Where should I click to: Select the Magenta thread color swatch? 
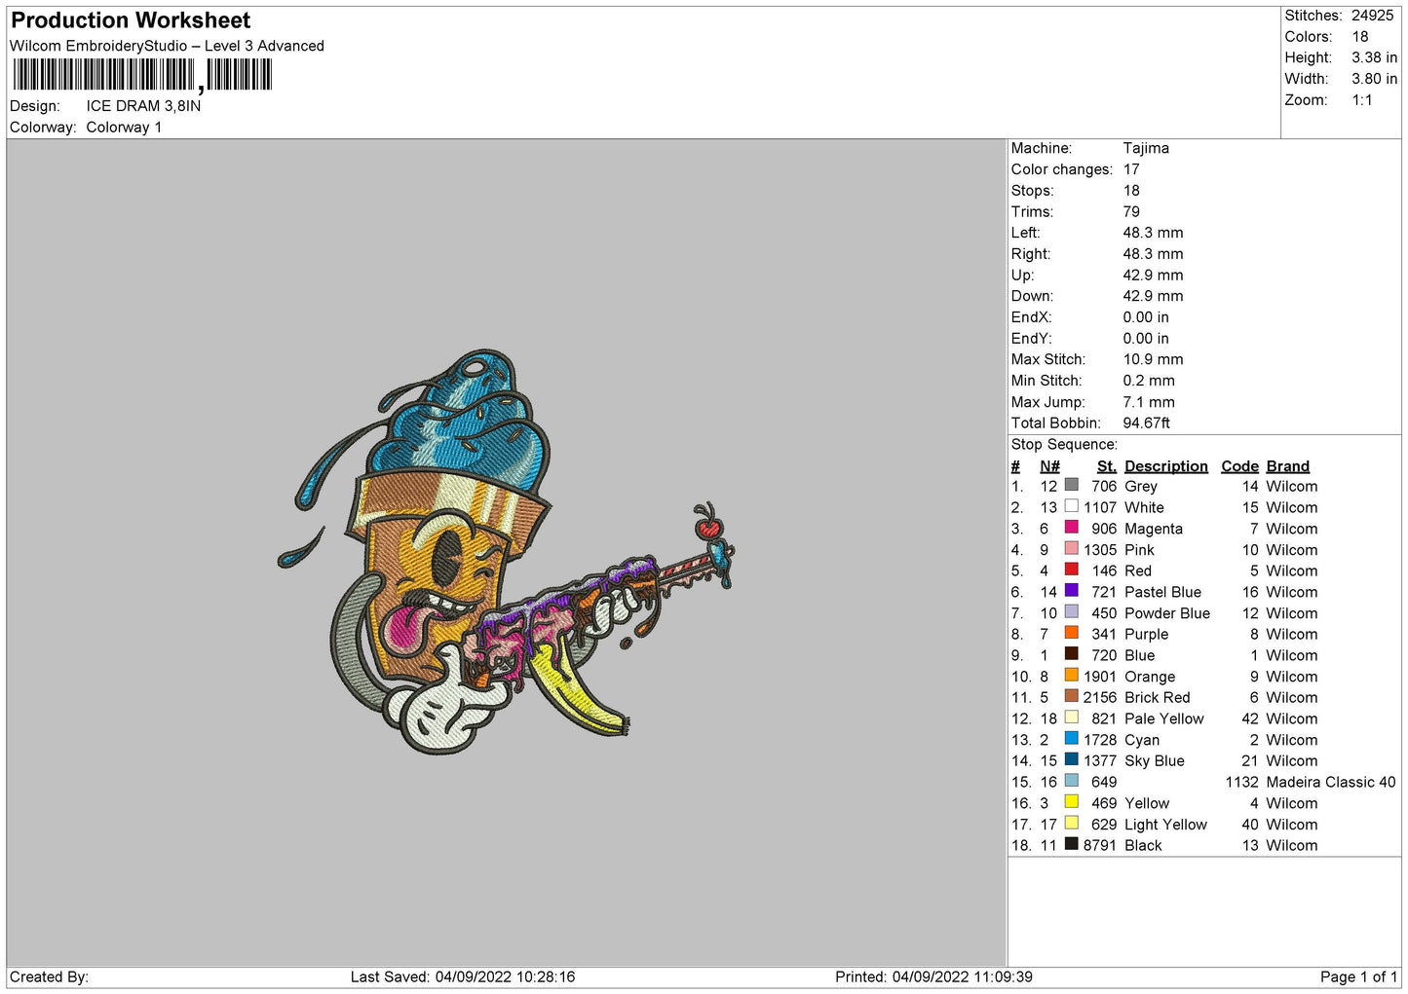[x=1072, y=528]
